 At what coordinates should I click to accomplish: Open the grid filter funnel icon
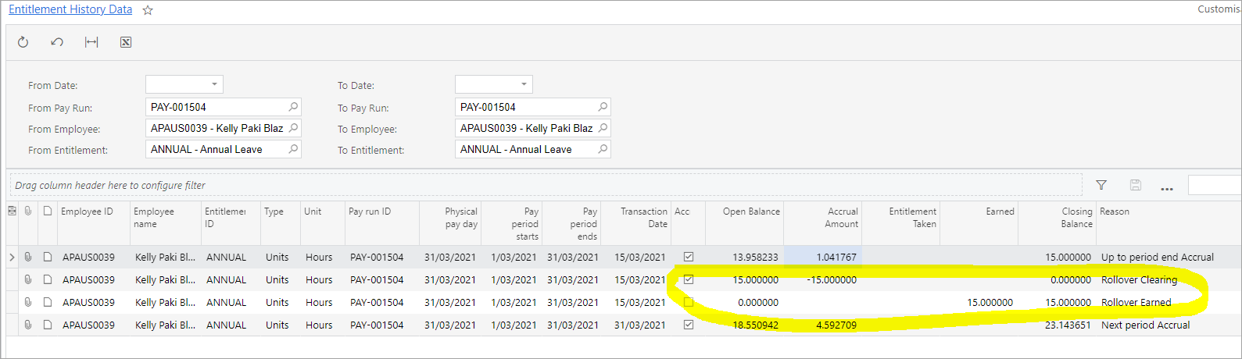pos(1101,185)
